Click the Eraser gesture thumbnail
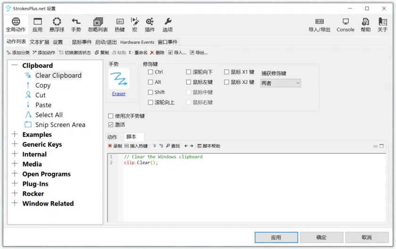Screen dimensions: 396x249 point(119,79)
